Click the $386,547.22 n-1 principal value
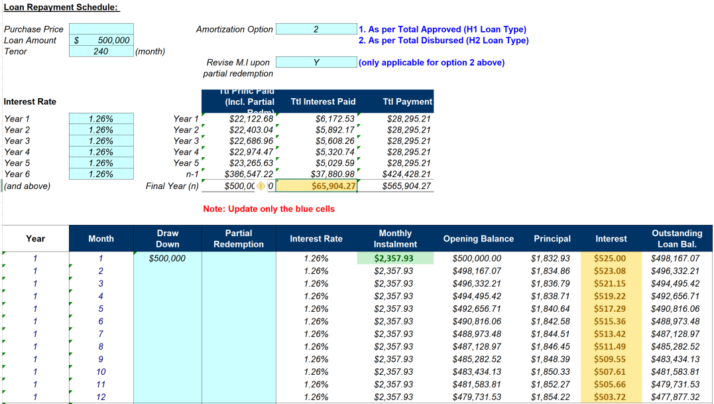Image resolution: width=714 pixels, height=404 pixels. 249,174
